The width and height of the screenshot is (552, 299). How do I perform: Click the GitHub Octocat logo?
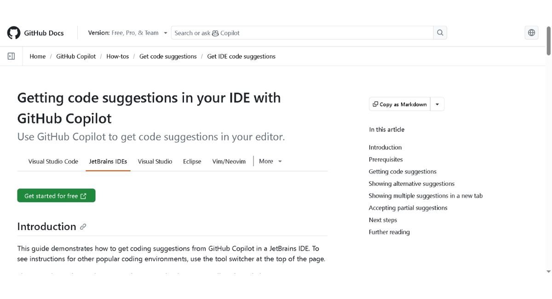tap(14, 33)
